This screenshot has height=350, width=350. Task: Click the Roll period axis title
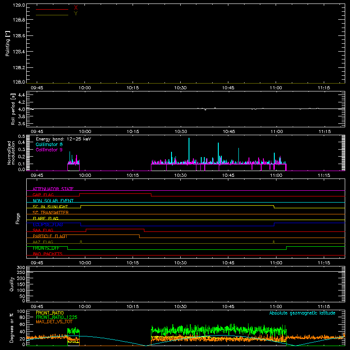click(x=13, y=109)
